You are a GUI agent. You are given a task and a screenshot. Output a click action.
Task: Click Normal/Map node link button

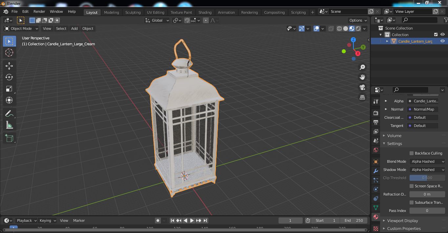[x=423, y=109]
